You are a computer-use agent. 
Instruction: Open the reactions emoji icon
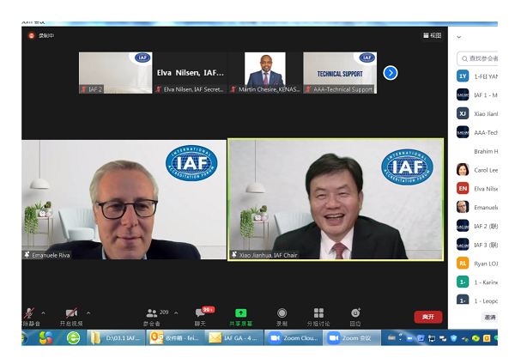coord(355,314)
